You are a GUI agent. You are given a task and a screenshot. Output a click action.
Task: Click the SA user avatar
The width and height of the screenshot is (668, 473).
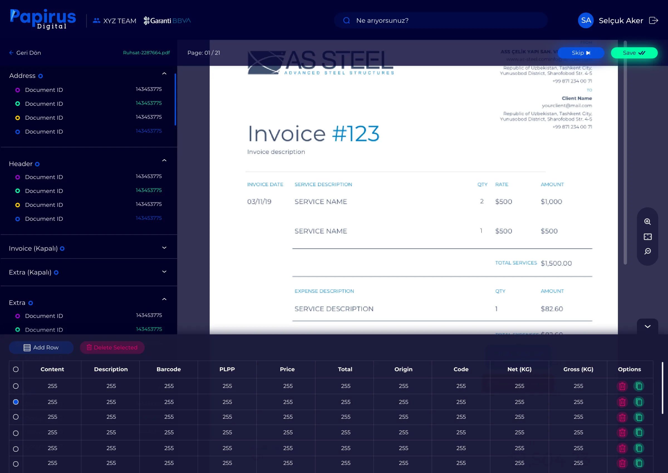tap(586, 20)
